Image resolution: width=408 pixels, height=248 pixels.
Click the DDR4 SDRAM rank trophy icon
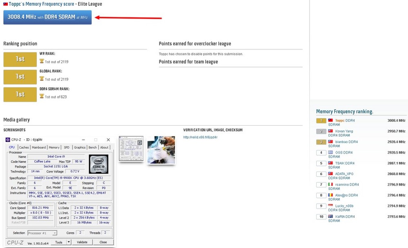pos(42,96)
